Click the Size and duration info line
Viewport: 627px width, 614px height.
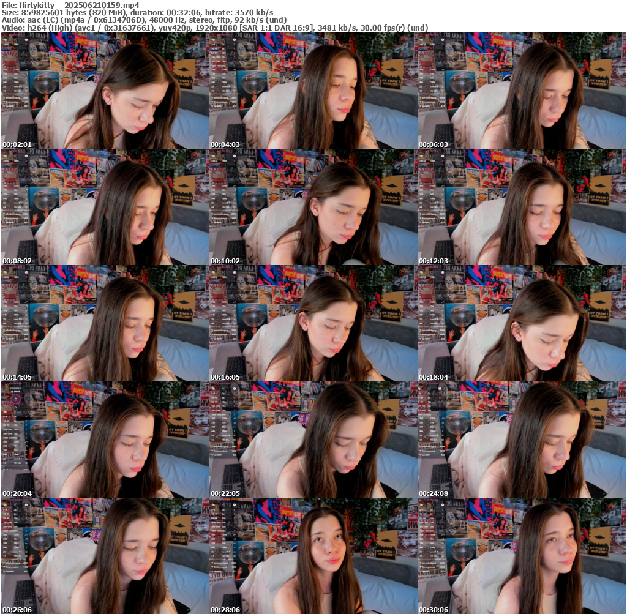click(x=138, y=12)
